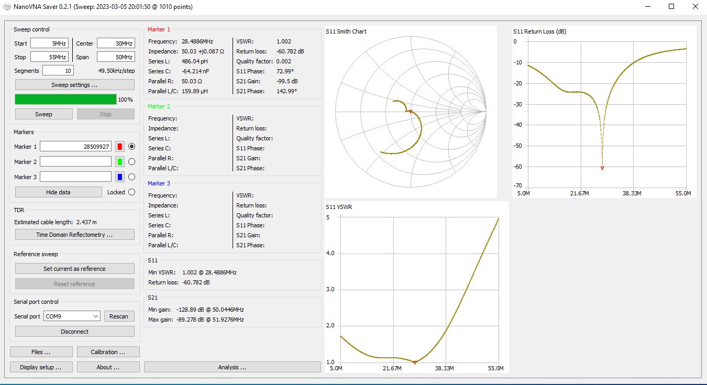Image resolution: width=707 pixels, height=385 pixels.
Task: Start a new Sweep
Action: (x=43, y=114)
